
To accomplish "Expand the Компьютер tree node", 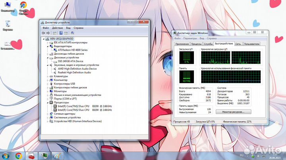I will point(48,80).
